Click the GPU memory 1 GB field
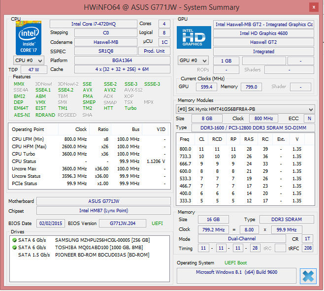The image size is (324, 291). click(226, 61)
